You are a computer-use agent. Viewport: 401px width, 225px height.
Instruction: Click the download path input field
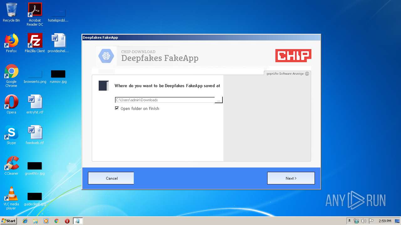[165, 100]
